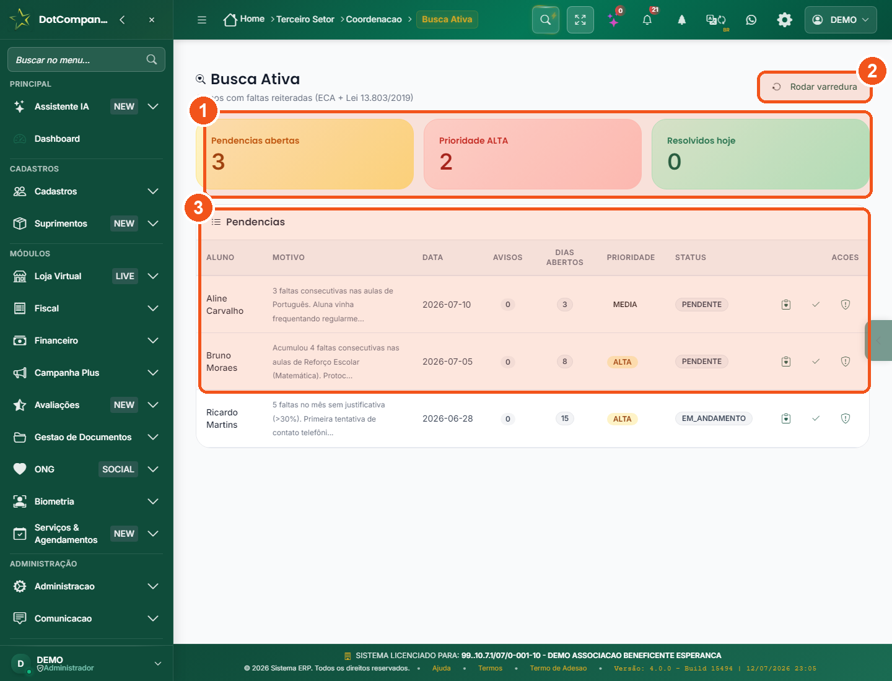Open clipboard action for Ricardo Martins
Viewport: 892px width, 681px height.
pyautogui.click(x=786, y=419)
